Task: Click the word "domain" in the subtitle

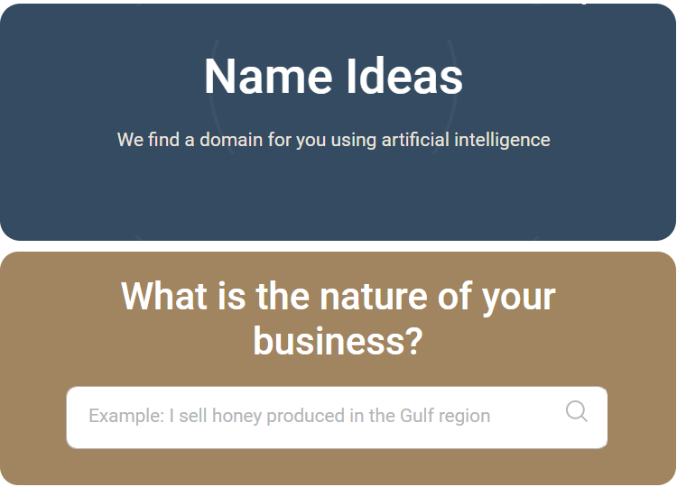Action: pos(231,140)
